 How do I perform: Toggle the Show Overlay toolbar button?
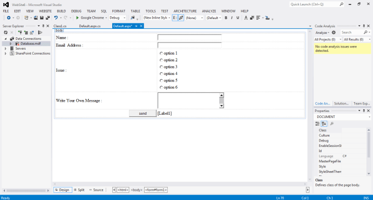[175, 18]
